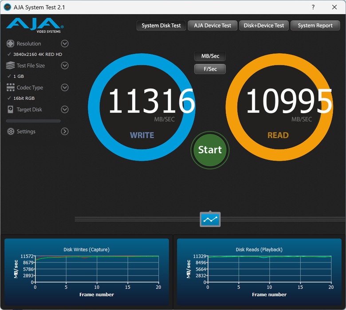The image size is (346, 310).
Task: Switch units to MB/Sec
Action: (x=210, y=56)
